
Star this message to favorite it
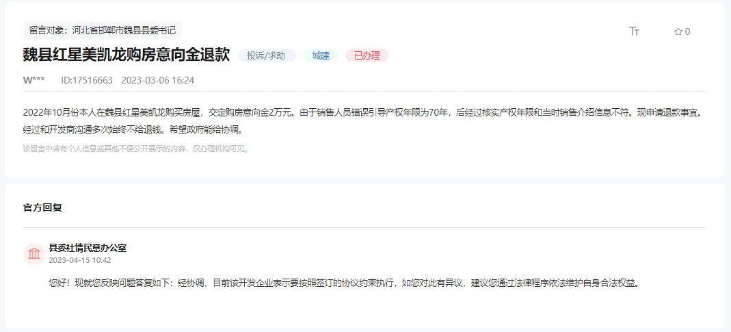678,31
